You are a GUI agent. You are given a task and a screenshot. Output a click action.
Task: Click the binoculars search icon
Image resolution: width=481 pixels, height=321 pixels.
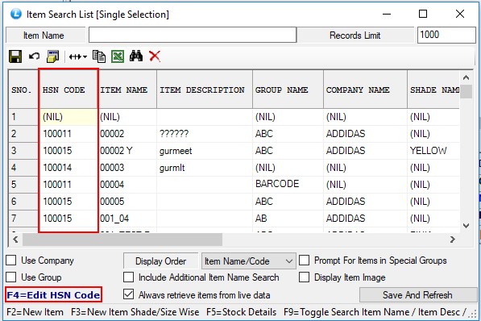[x=136, y=56]
